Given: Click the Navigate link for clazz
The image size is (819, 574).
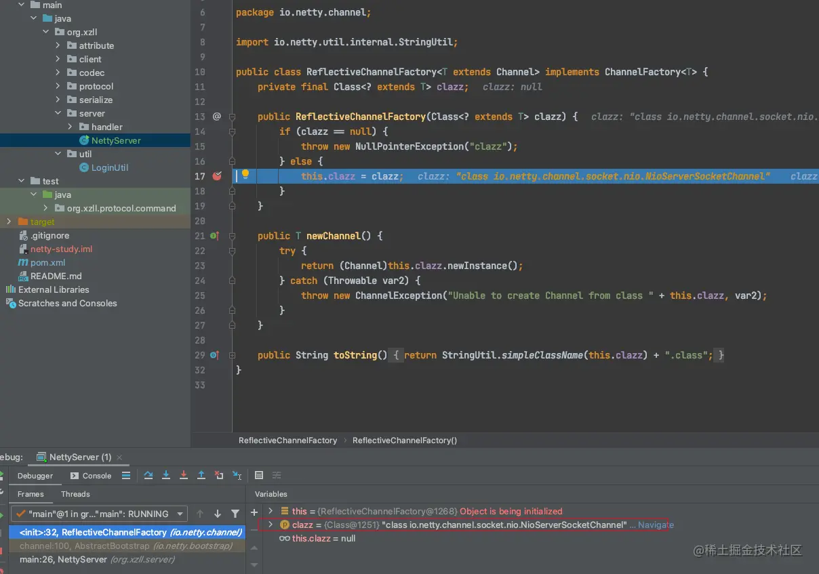Looking at the screenshot, I should [656, 525].
